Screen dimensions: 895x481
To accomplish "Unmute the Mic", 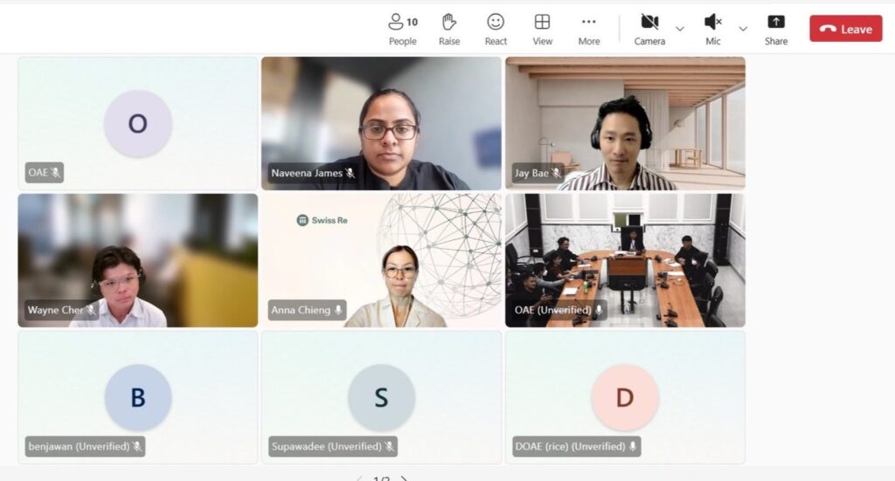I will [x=713, y=29].
